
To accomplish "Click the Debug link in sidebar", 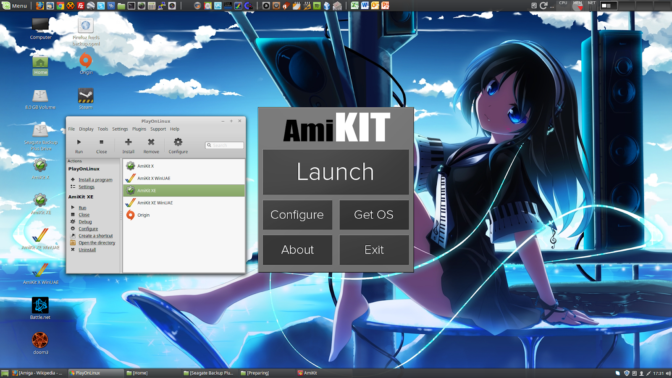I will tap(85, 222).
